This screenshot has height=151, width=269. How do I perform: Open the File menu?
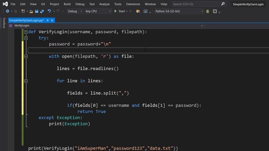pyautogui.click(x=13, y=4)
